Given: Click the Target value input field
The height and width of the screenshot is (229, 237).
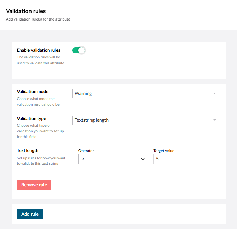Looking at the screenshot, I should [184, 159].
